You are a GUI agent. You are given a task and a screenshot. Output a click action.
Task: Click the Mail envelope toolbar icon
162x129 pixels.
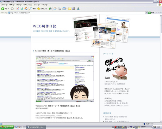pyautogui.click(x=55, y=9)
